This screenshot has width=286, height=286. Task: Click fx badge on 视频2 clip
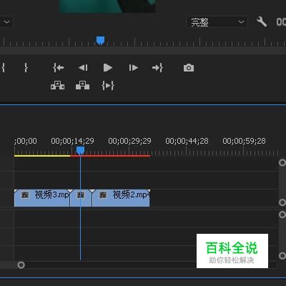103,195
